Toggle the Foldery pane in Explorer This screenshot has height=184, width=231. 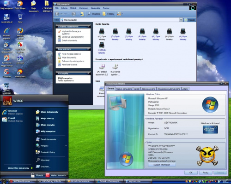(x=109, y=14)
